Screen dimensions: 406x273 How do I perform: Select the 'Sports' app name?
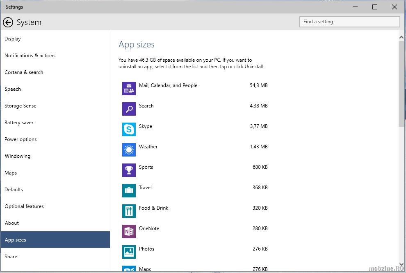[x=146, y=167]
